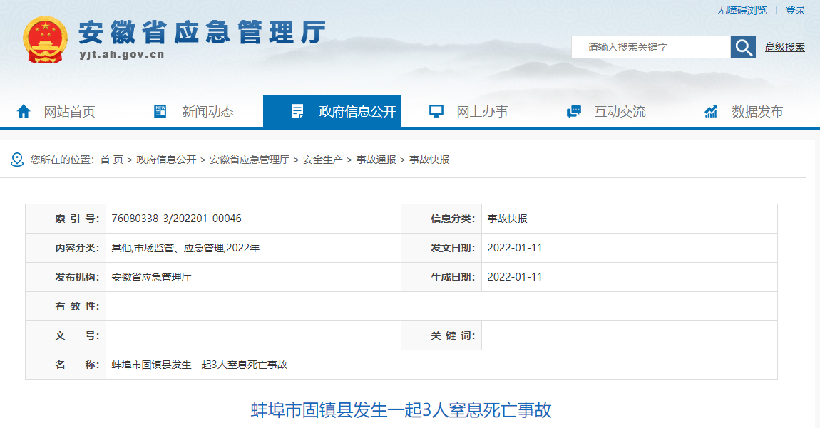
Task: Click the 有 效 性 label
Action: click(x=77, y=306)
